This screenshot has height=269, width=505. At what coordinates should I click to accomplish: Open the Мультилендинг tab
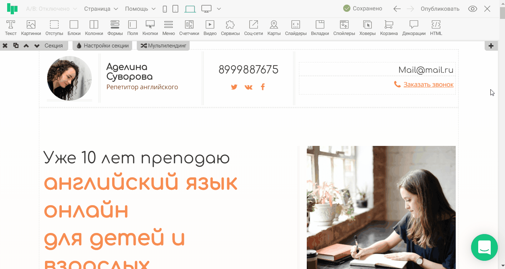(x=163, y=46)
